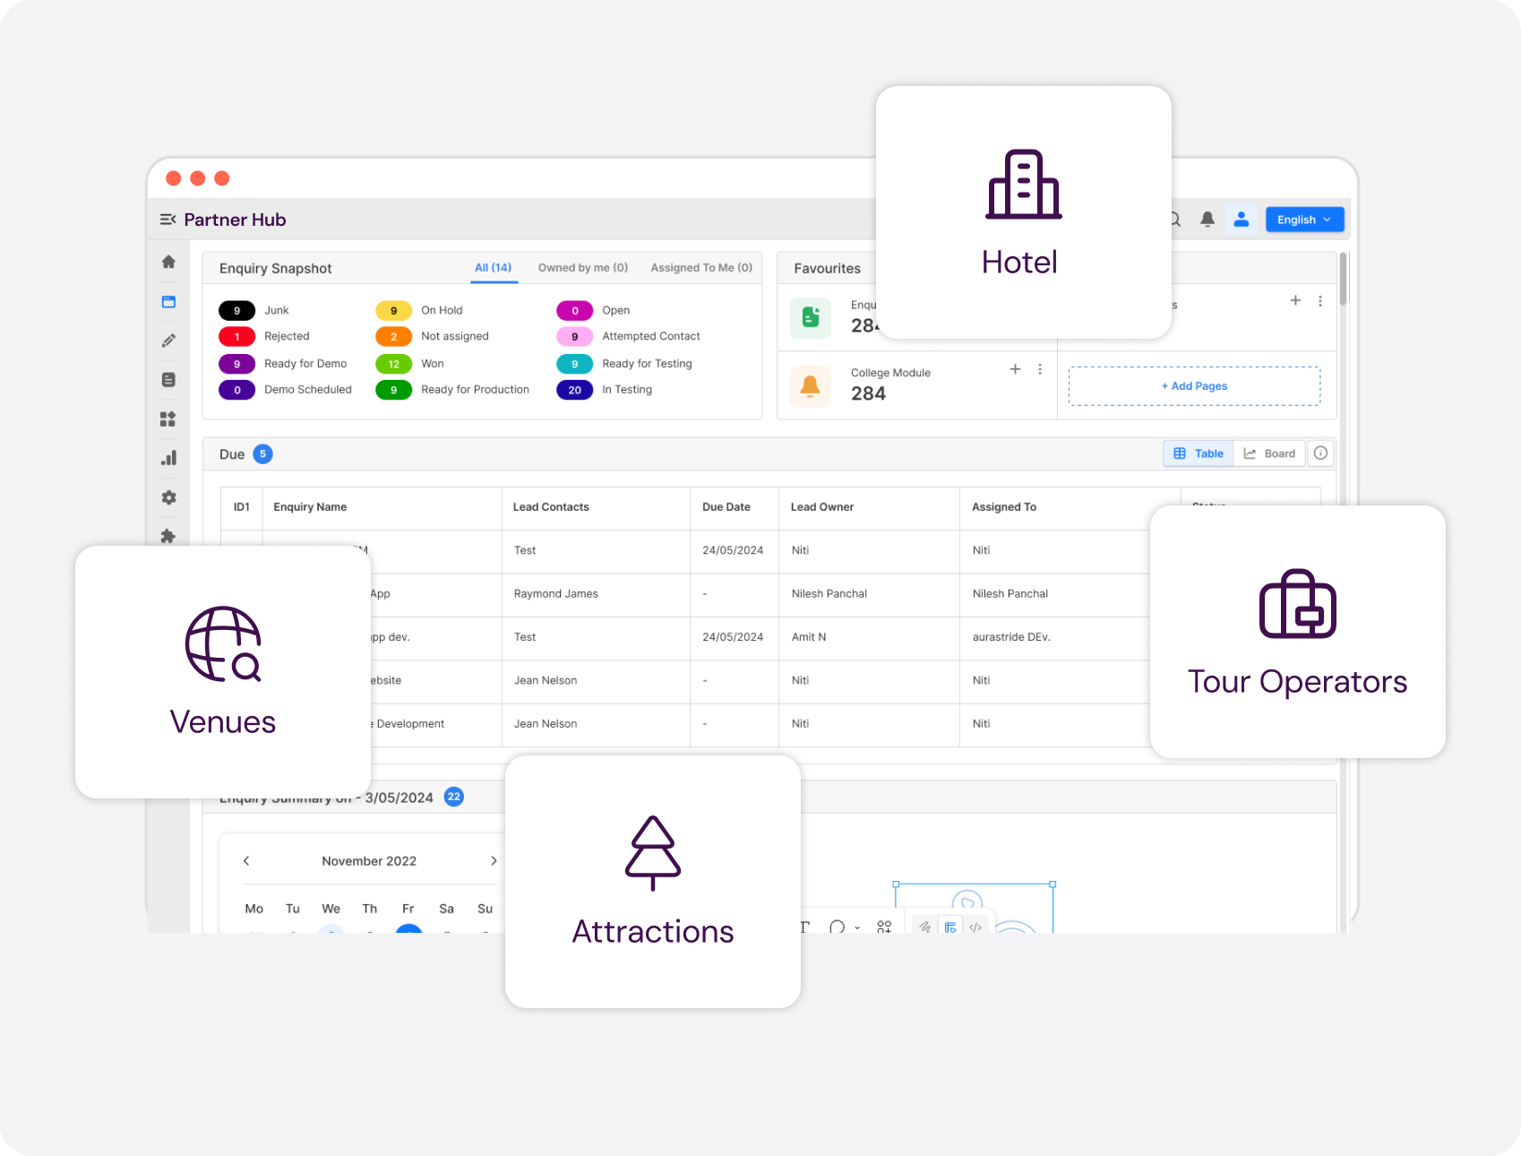Open the settings gear in the sidebar
This screenshot has height=1156, width=1521.
coord(168,497)
